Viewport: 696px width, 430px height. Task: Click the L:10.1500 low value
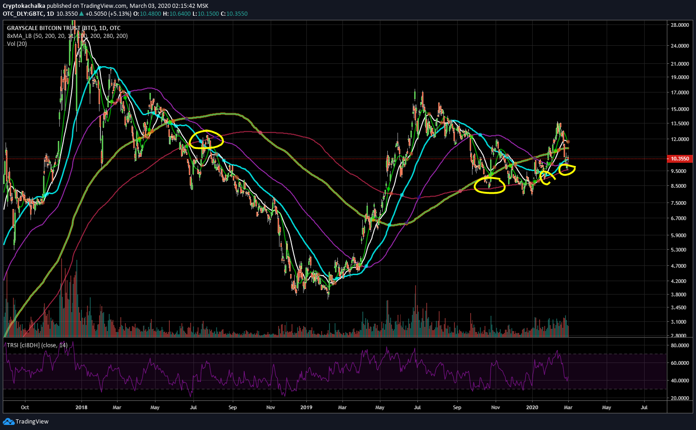[x=206, y=14]
